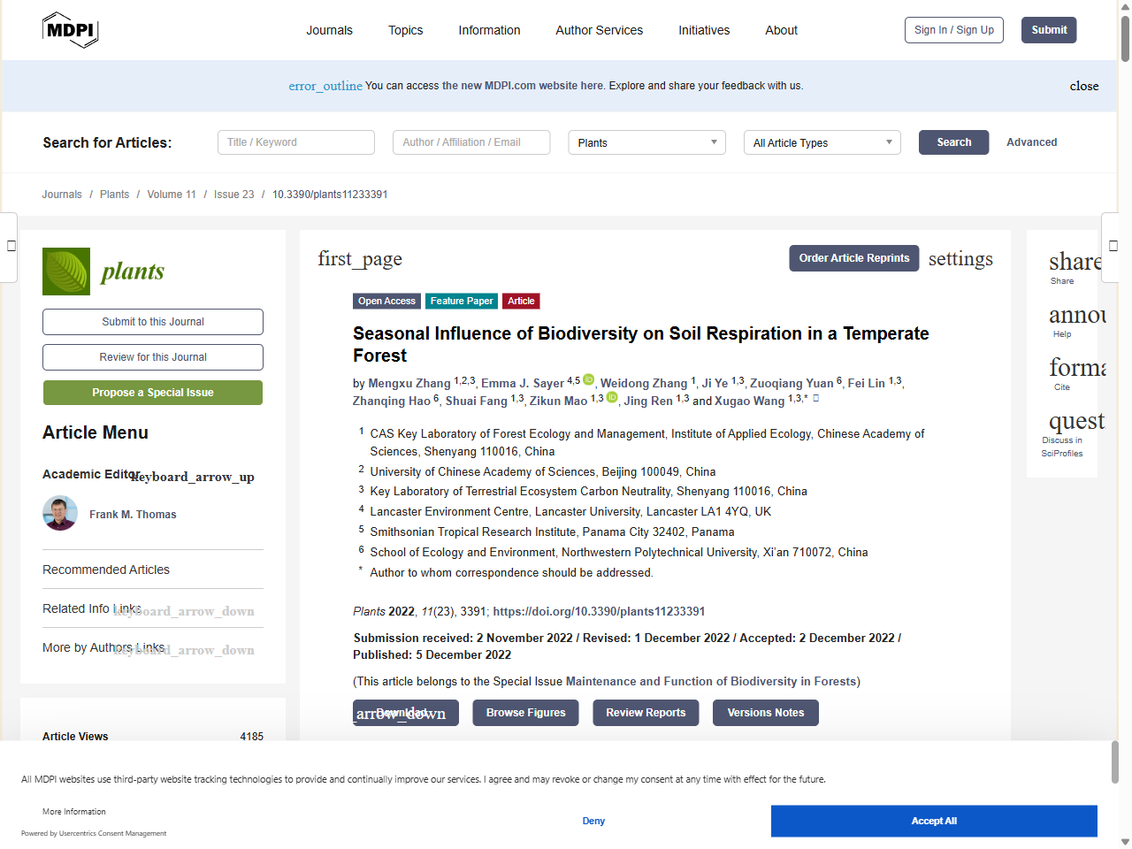Click the Plants journal leaf logo
Viewport: 1132px width, 849px height.
pos(66,272)
